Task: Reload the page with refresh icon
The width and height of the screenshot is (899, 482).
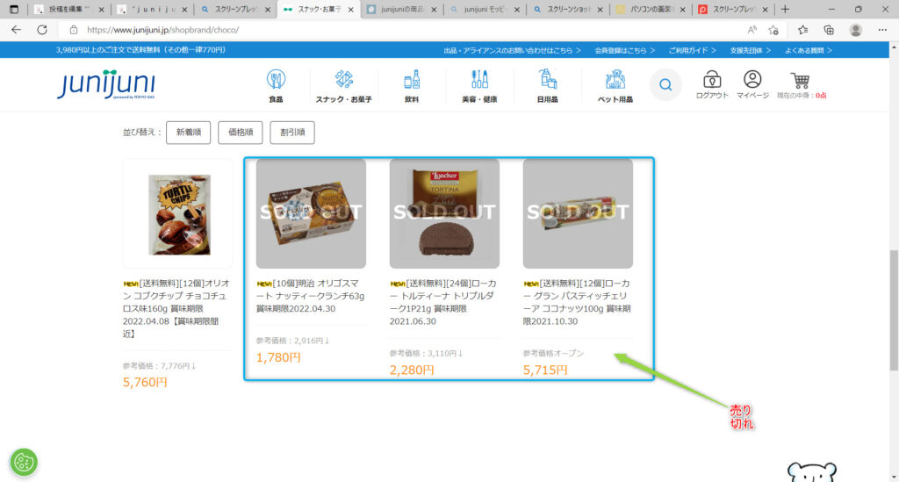Action: click(x=42, y=30)
